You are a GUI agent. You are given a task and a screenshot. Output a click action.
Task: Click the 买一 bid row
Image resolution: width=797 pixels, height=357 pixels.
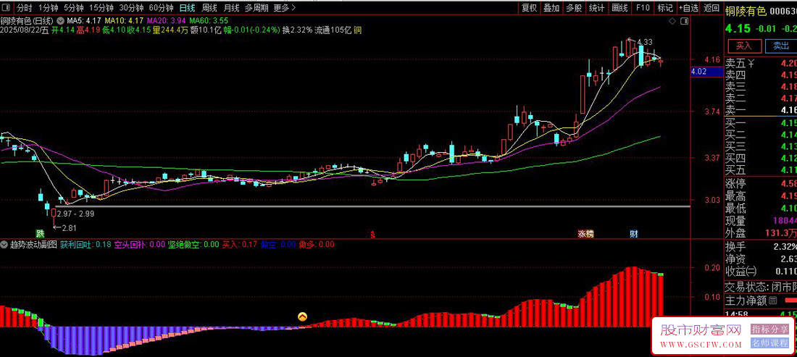(761, 123)
